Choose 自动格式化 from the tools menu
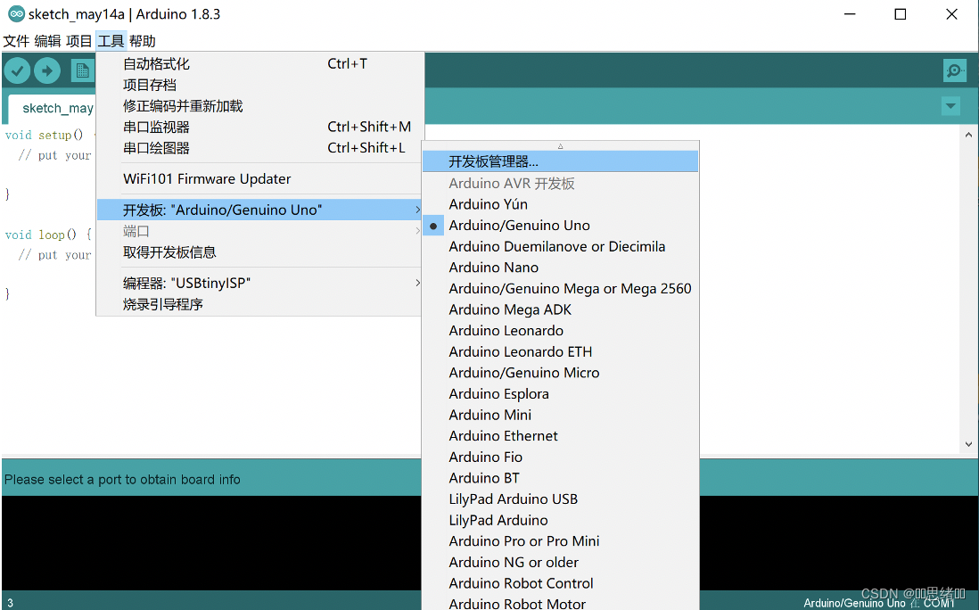Image resolution: width=979 pixels, height=610 pixels. click(259, 63)
